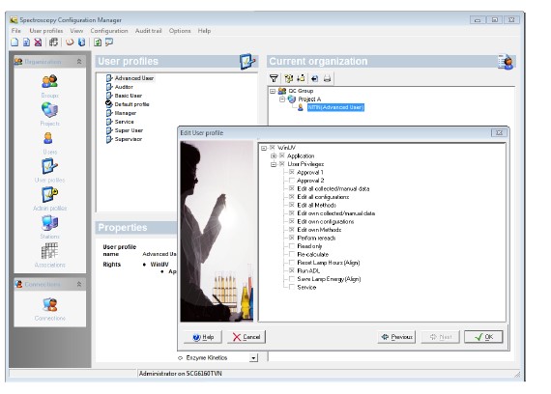Toggle Edit all collected/manual data checkbox
The height and width of the screenshot is (394, 551).
tap(292, 188)
